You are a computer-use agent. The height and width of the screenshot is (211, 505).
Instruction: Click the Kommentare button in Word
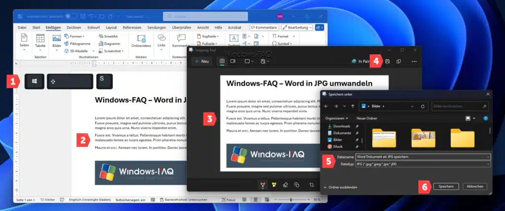264,28
